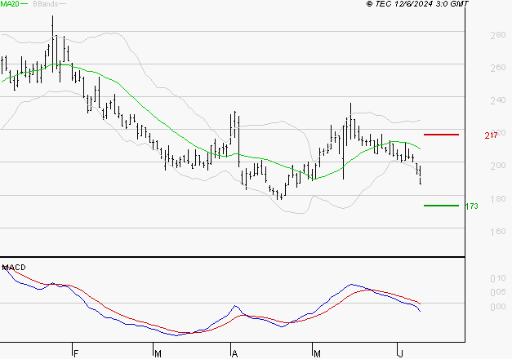Click the MACD 010 axis label
This screenshot has height=359, width=512.
498,278
